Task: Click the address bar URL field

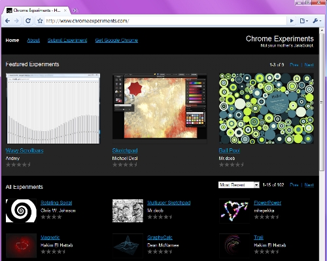Action: (x=165, y=21)
